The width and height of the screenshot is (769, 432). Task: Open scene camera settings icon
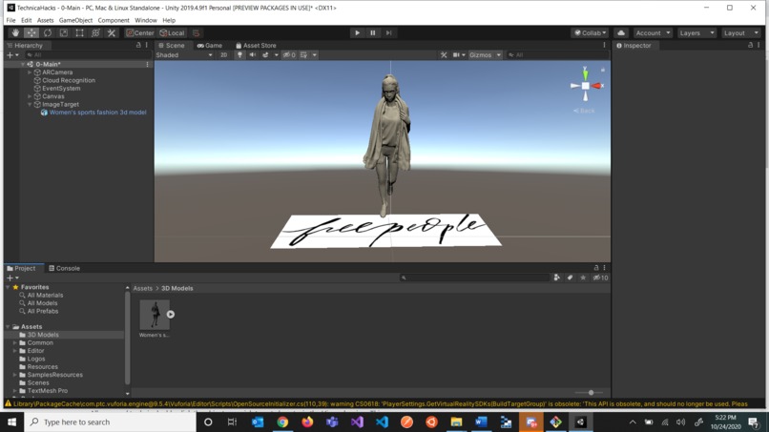click(456, 55)
